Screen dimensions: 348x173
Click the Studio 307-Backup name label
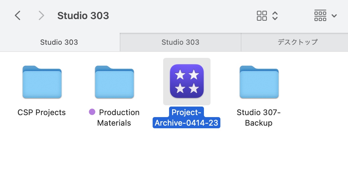click(x=259, y=118)
